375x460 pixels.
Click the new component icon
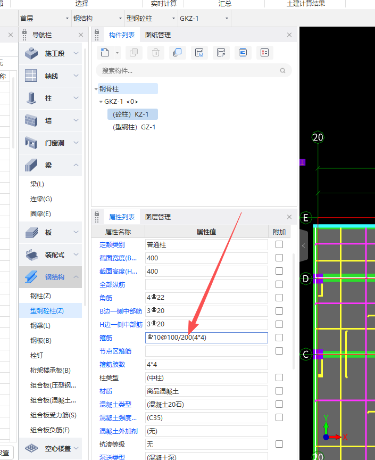[105, 52]
